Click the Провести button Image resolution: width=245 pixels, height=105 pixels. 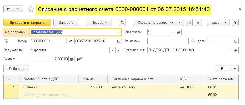point(99,22)
